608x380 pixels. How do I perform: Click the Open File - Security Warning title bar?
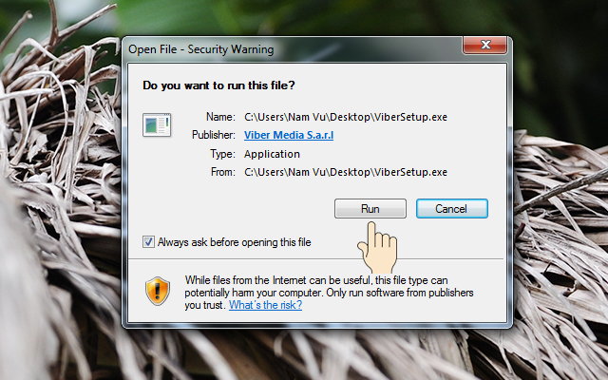[x=285, y=48]
